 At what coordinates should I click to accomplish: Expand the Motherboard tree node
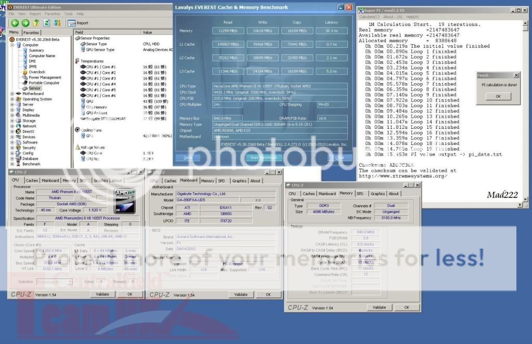point(12,94)
